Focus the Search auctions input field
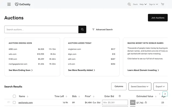Image resolution: width=172 pixels, height=107 pixels. coord(41,29)
